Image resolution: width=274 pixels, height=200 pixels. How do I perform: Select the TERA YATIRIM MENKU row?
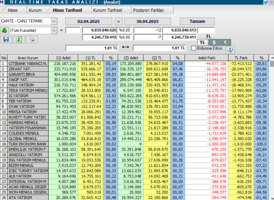click(x=135, y=91)
